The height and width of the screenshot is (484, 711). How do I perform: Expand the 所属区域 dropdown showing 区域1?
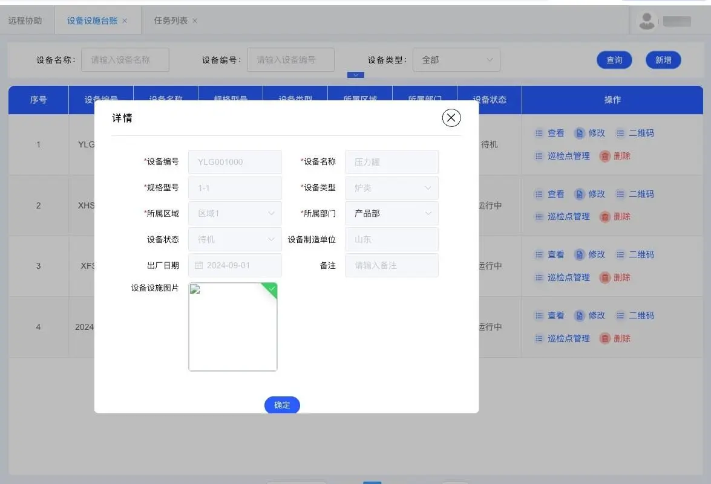click(x=234, y=213)
